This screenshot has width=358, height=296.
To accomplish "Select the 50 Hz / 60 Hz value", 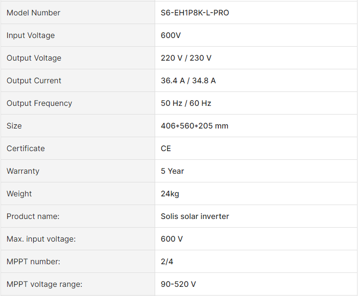I will (186, 103).
